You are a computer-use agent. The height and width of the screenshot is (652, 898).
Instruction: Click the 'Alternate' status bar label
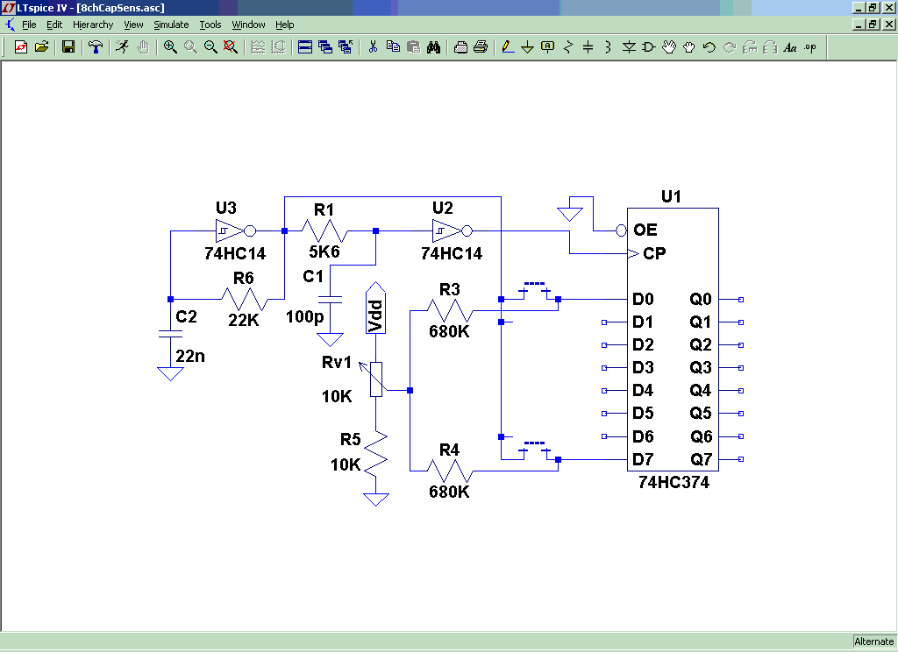click(x=874, y=641)
